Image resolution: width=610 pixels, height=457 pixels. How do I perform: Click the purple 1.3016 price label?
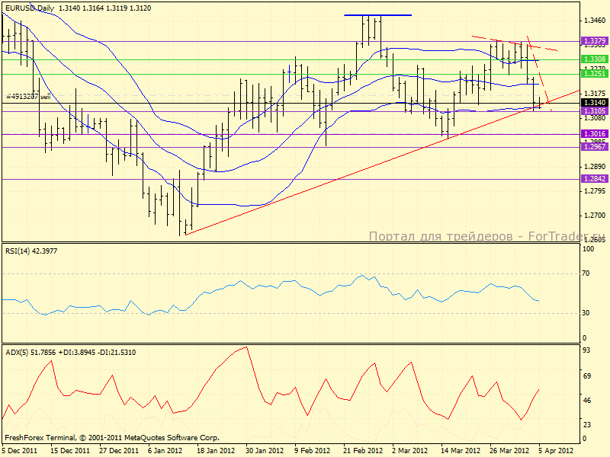pyautogui.click(x=593, y=134)
